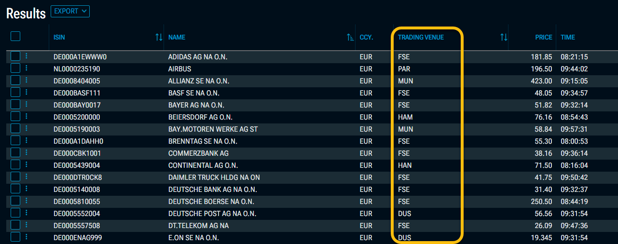Sort by TRADING VENUE using its arrows
The width and height of the screenshot is (618, 244).
504,37
